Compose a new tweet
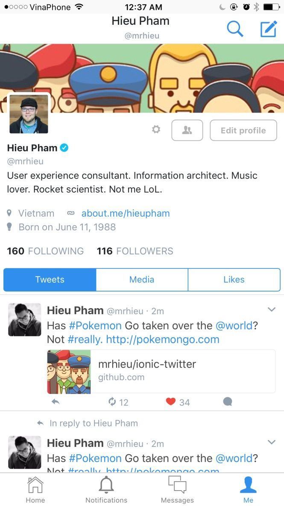284x506 pixels. (x=269, y=29)
